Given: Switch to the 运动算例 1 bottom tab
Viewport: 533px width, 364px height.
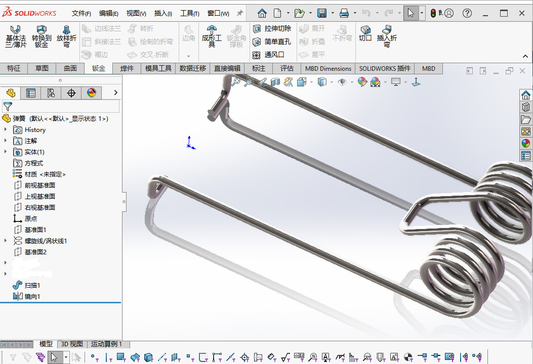Looking at the screenshot, I should click(x=106, y=344).
